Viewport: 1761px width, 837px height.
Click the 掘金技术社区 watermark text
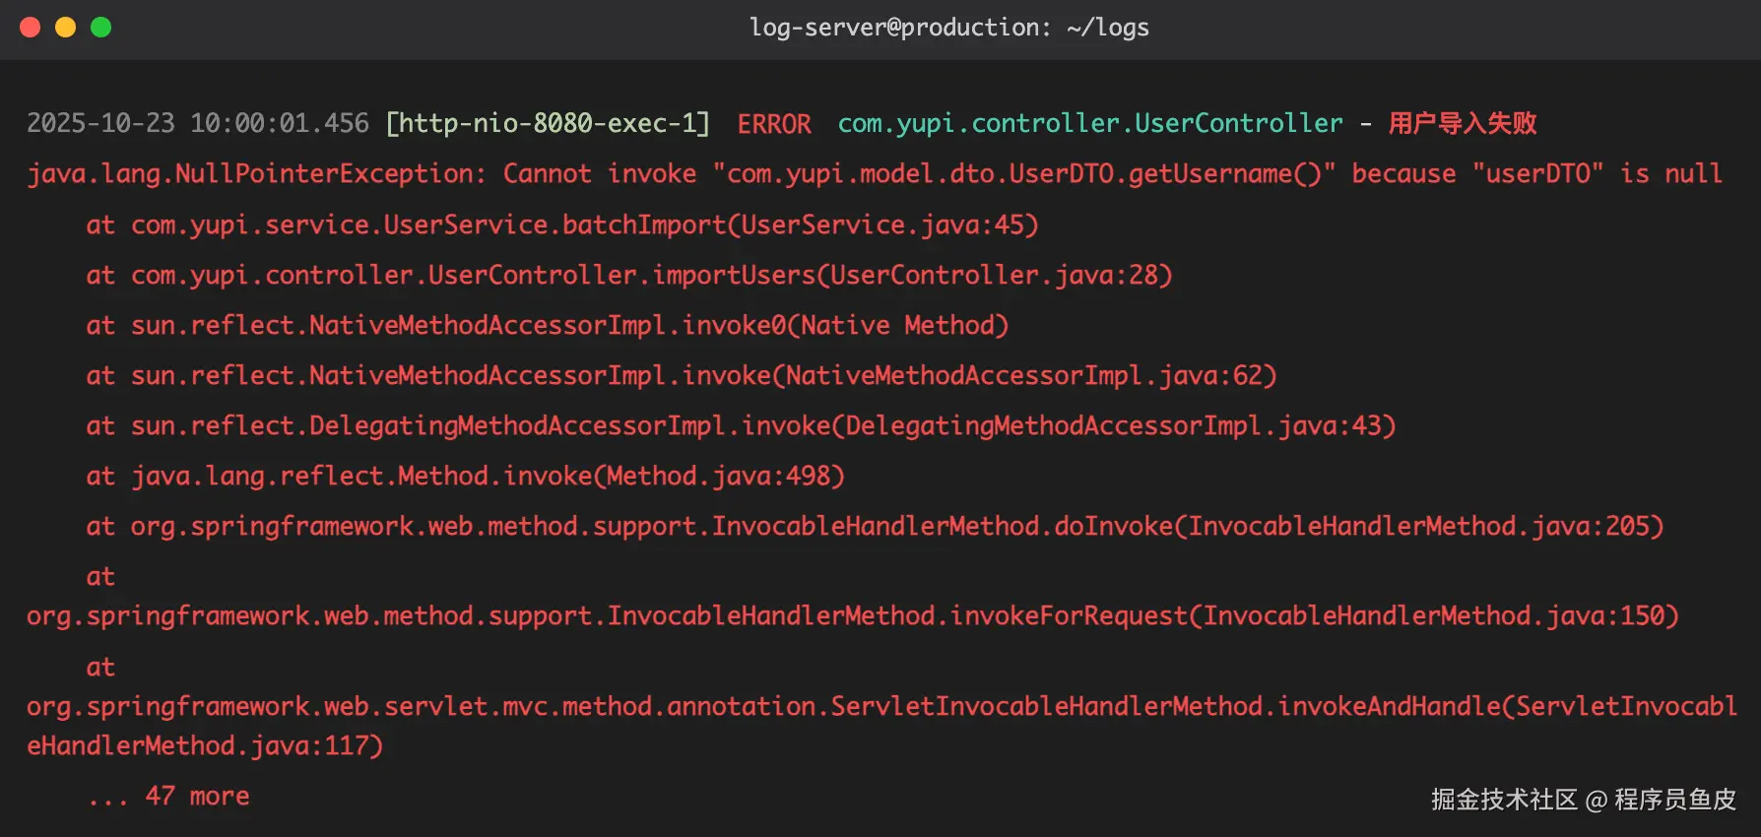coord(1504,800)
